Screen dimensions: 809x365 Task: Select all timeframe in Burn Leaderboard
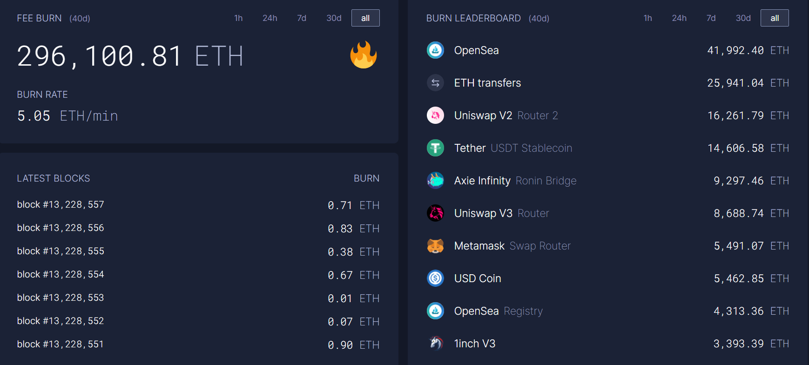pos(775,18)
